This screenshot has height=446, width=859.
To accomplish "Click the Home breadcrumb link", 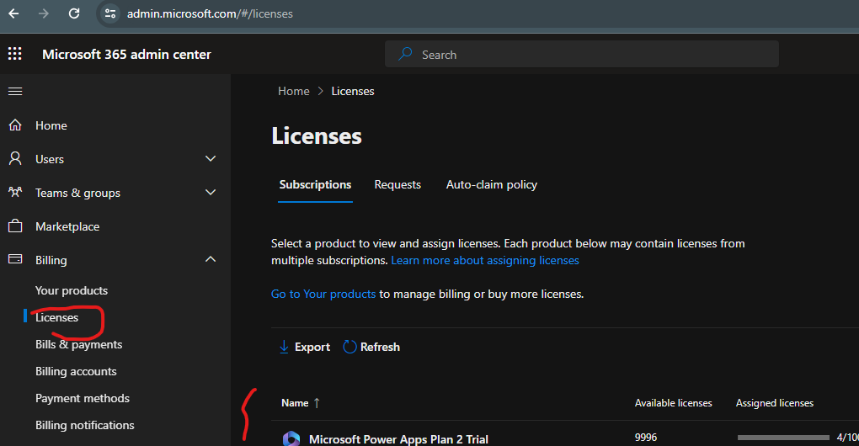I will [x=294, y=92].
